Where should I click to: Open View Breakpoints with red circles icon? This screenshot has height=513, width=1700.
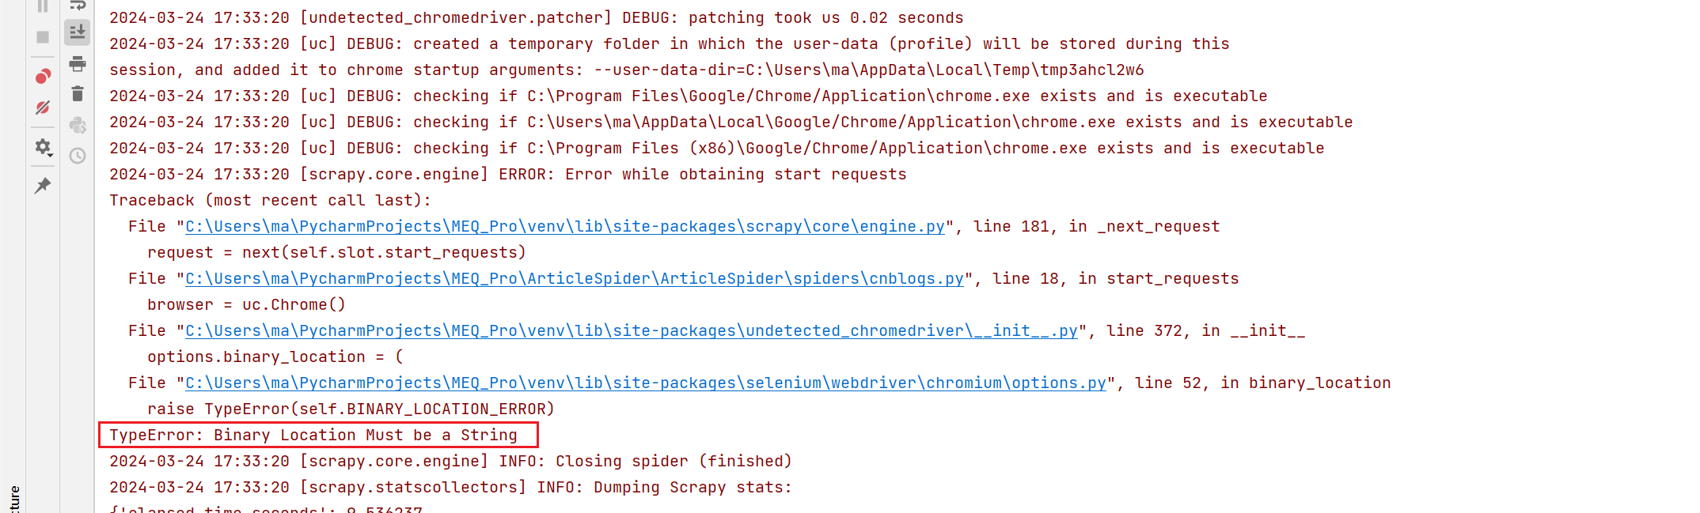(x=43, y=76)
